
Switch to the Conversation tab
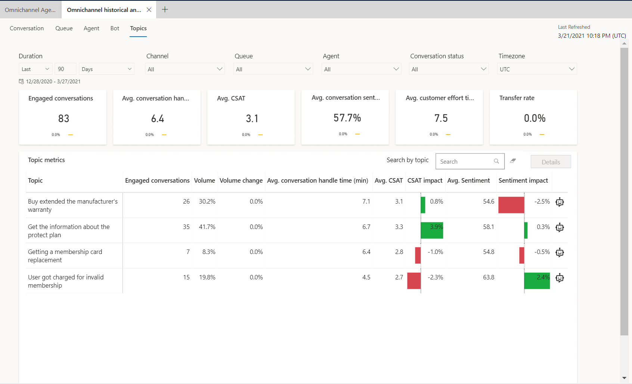27,28
